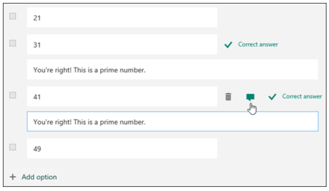This screenshot has width=329, height=191.
Task: Select the Add option link
Action: pyautogui.click(x=39, y=177)
